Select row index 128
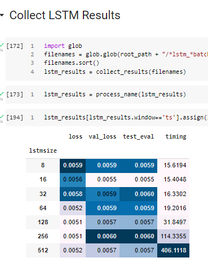Viewport: 208px width, 262px height. coord(43,222)
